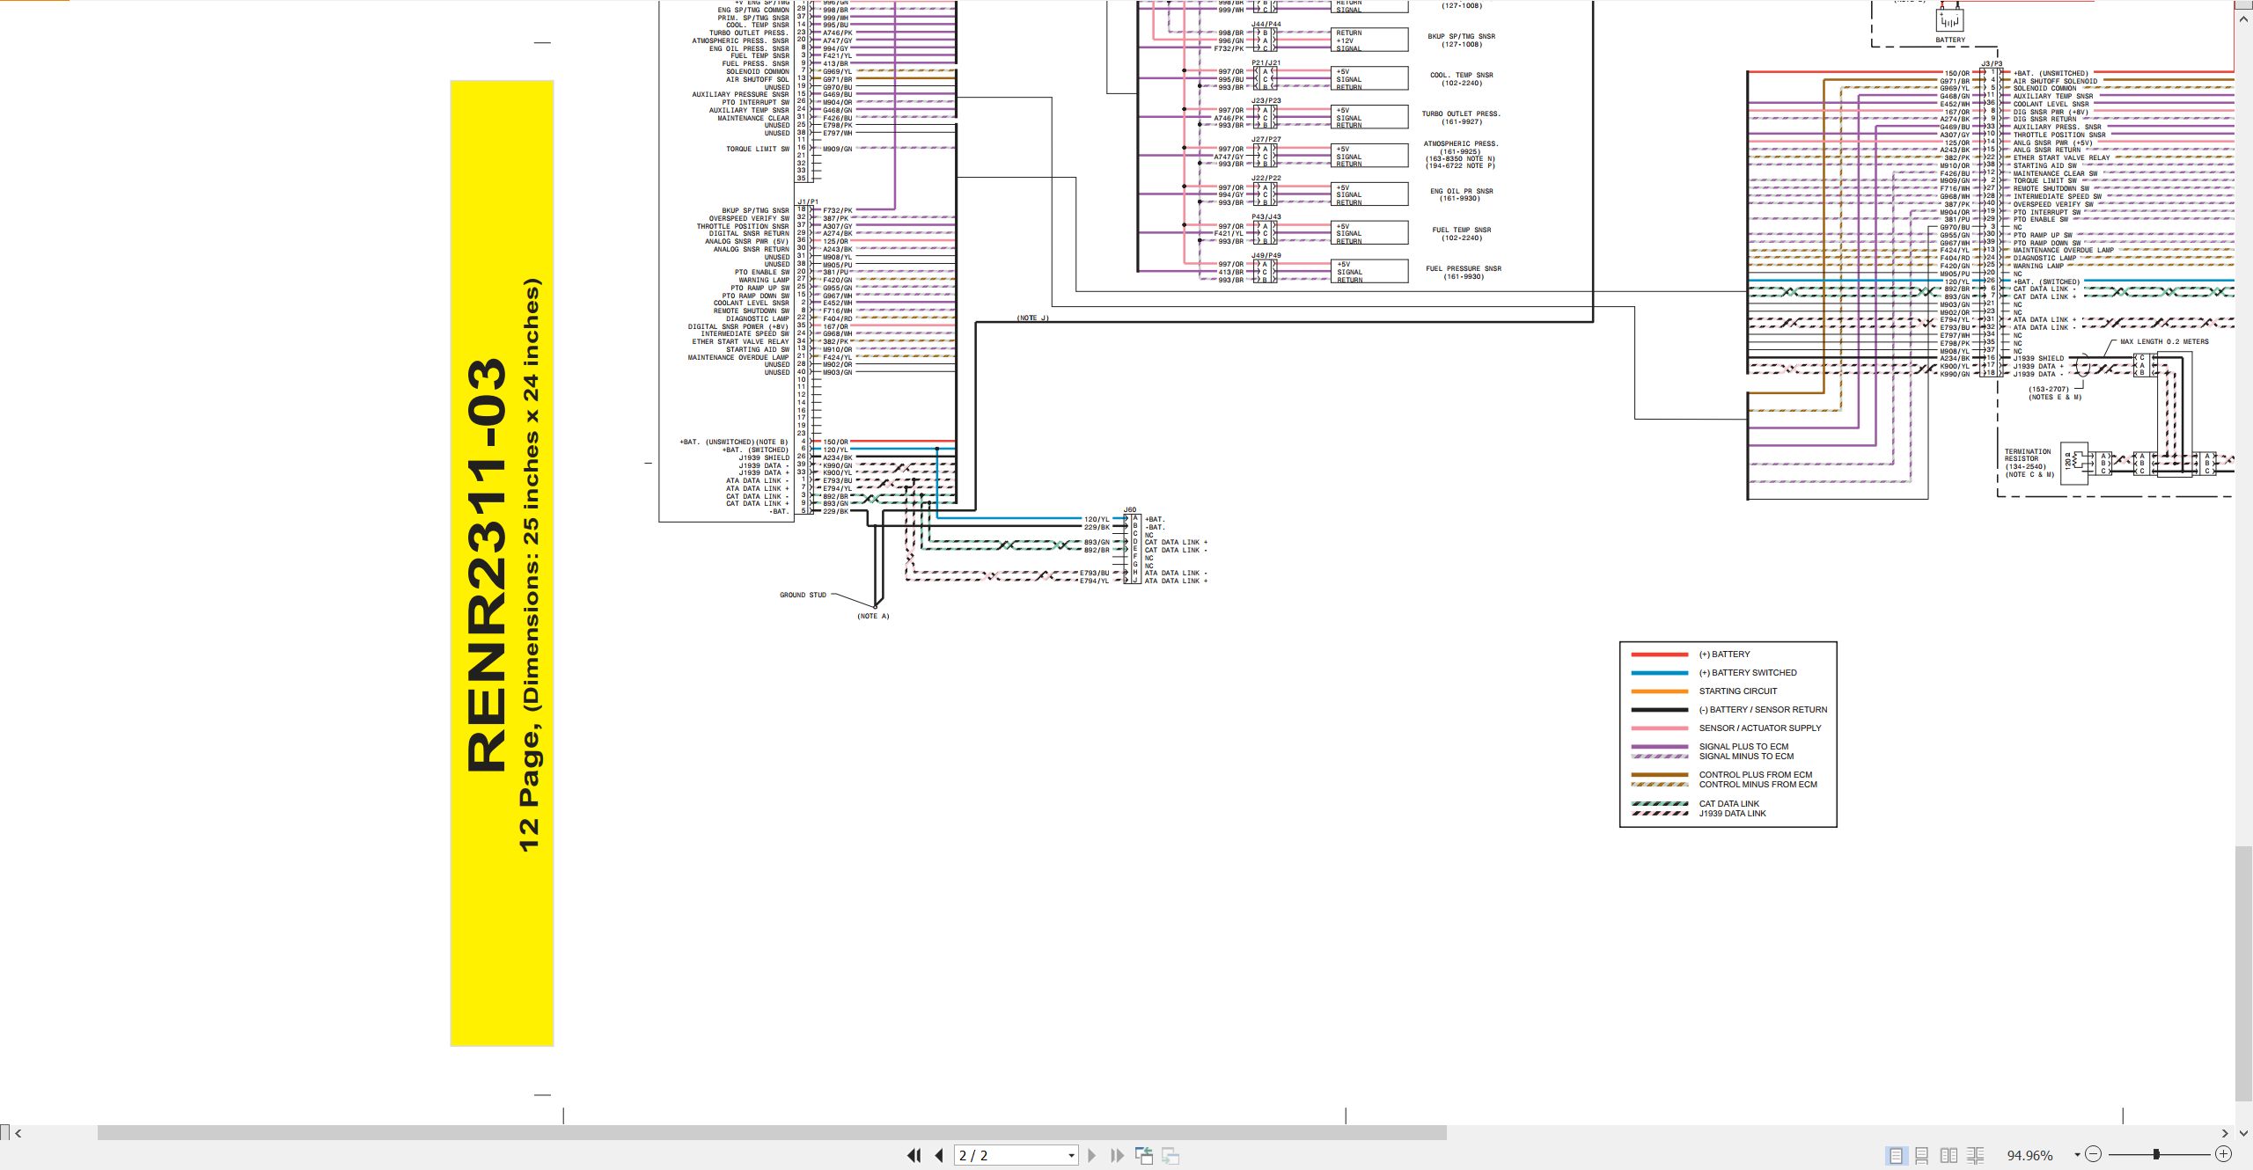The height and width of the screenshot is (1170, 2253).
Task: Click the (-) BATTERY / SENSOR RETURN legend label
Action: (x=1763, y=710)
